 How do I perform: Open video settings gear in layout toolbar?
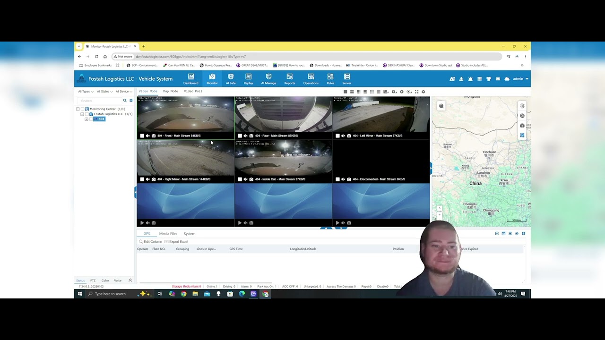pyautogui.click(x=423, y=92)
